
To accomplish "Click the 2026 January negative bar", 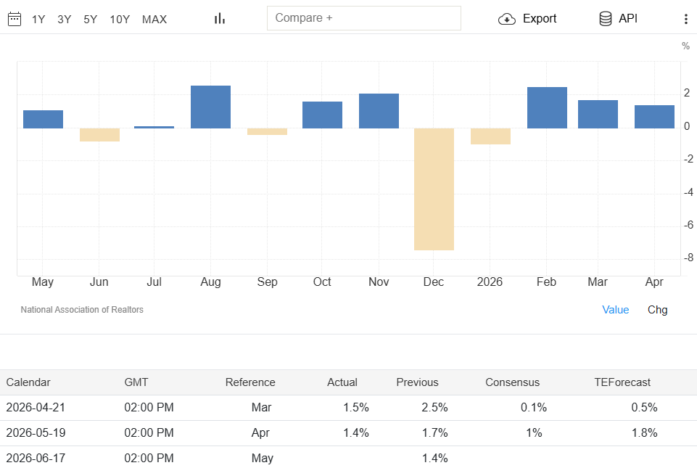I will 491,136.
